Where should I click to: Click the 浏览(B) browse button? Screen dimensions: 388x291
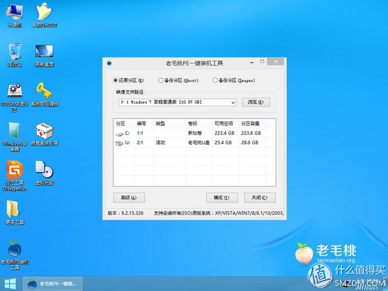(256, 102)
